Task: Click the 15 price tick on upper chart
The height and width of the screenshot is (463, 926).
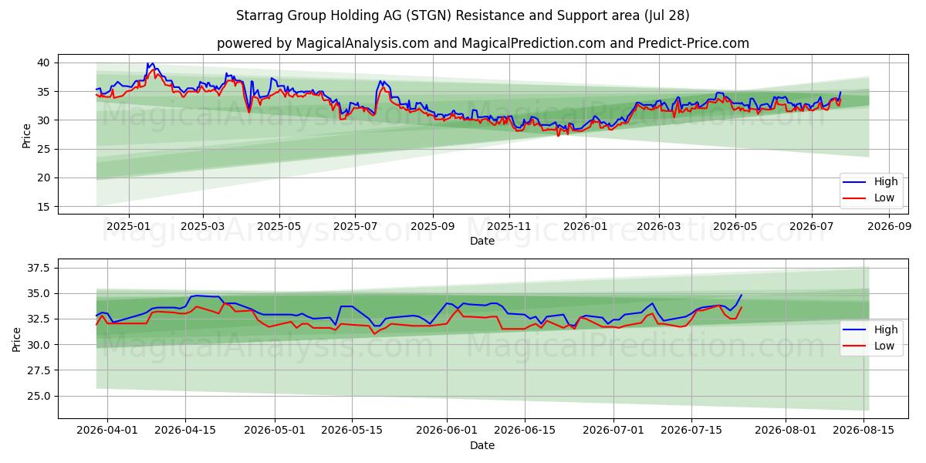Action: click(x=44, y=207)
